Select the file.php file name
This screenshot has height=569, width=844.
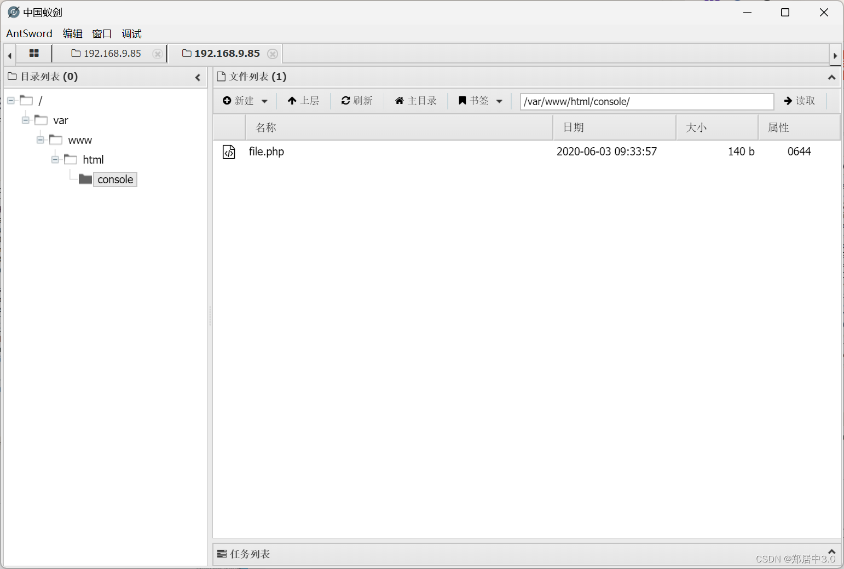pyautogui.click(x=267, y=152)
